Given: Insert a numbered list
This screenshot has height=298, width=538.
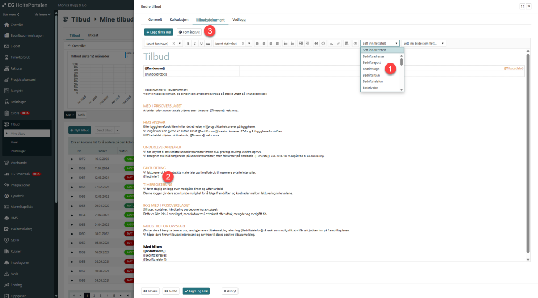Looking at the screenshot, I should coord(292,44).
